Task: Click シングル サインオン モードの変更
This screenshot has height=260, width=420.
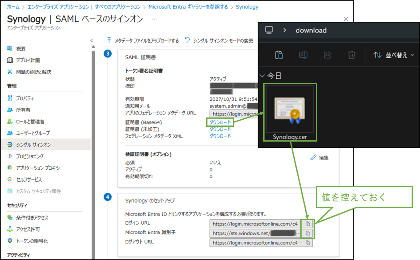Action: pos(219,41)
